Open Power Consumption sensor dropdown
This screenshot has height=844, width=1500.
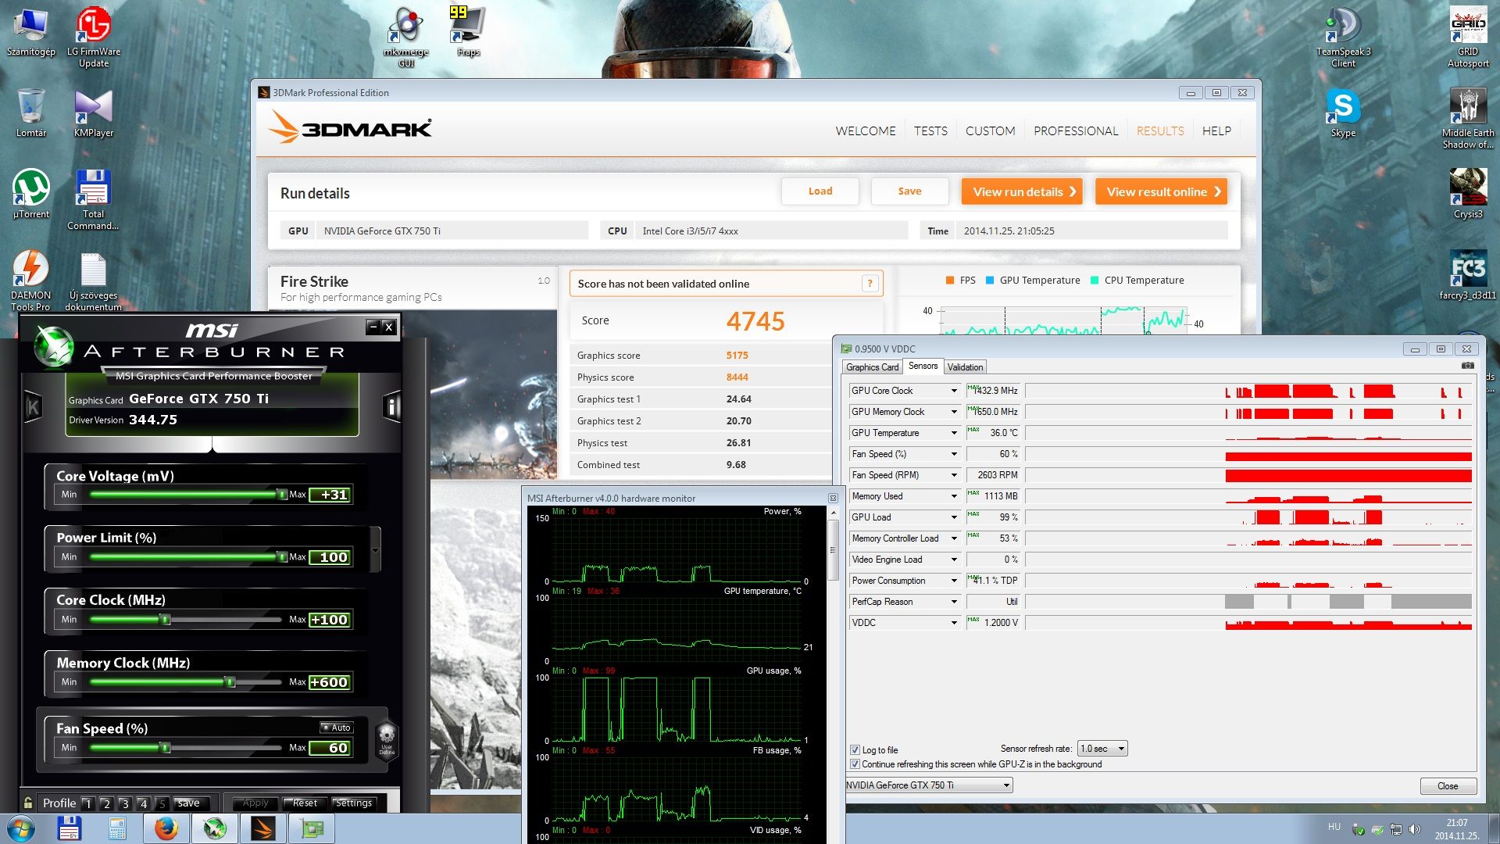click(x=953, y=581)
